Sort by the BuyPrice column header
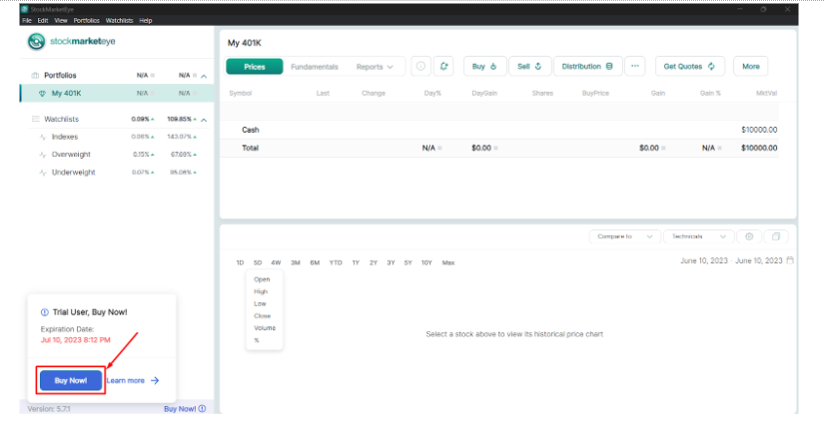825x435 pixels. click(x=595, y=93)
